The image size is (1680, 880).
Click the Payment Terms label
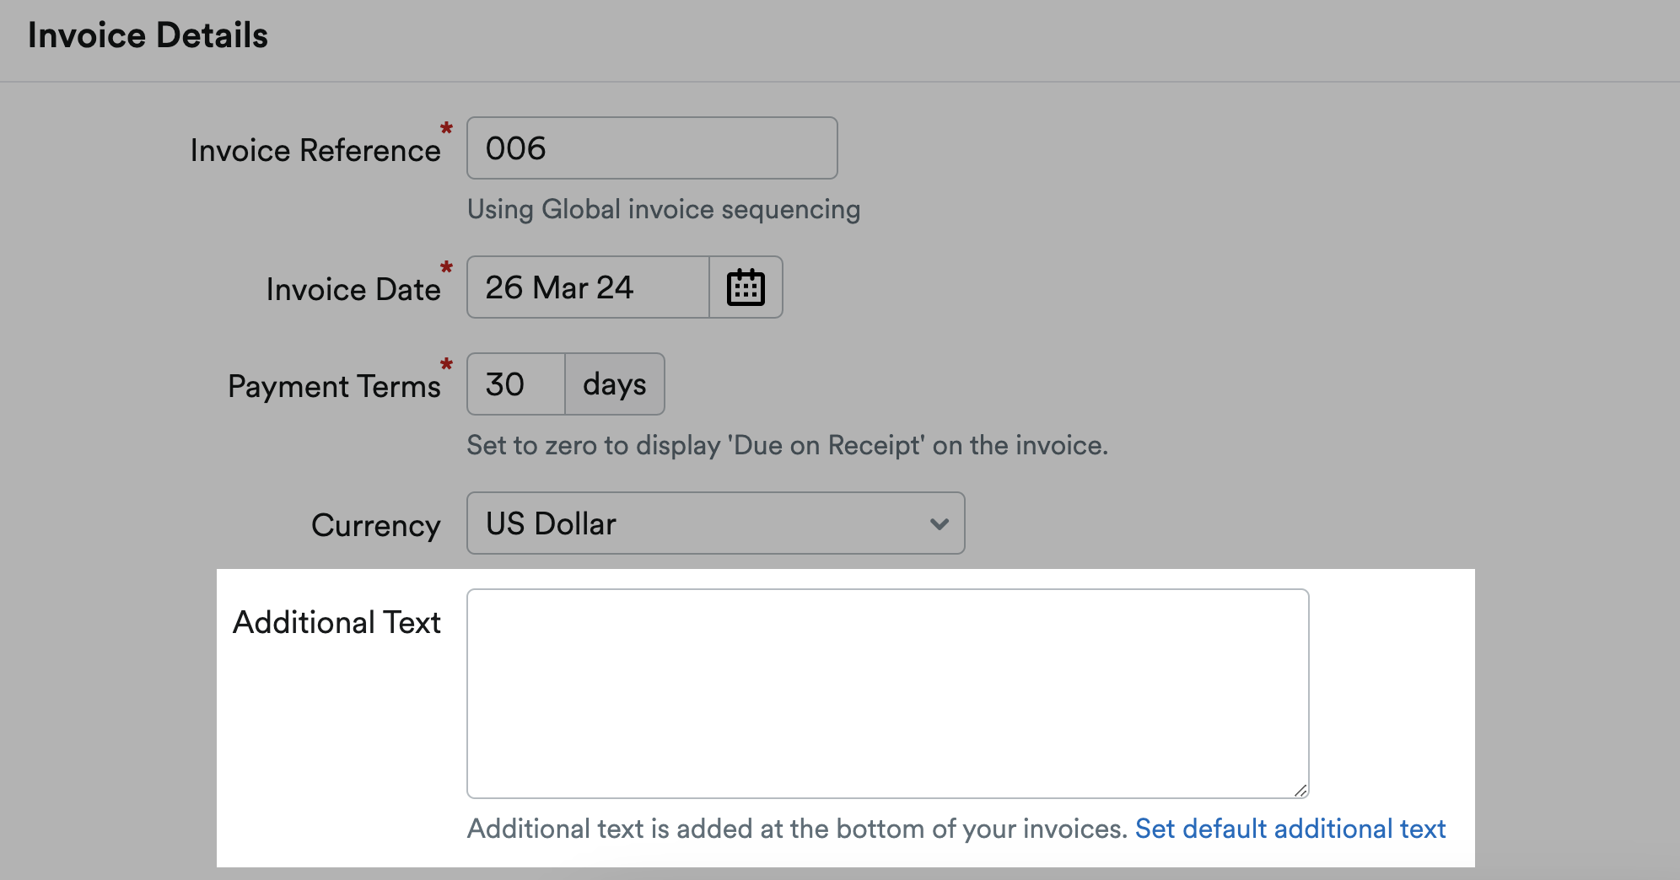pyautogui.click(x=336, y=385)
